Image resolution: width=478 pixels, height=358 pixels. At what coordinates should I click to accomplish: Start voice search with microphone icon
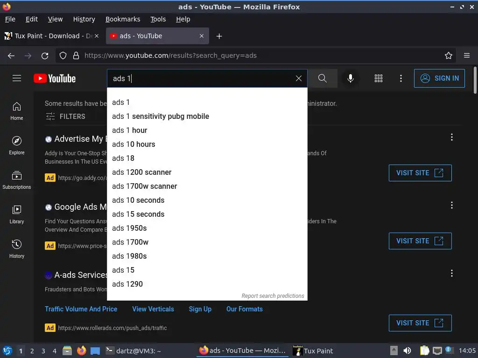(350, 78)
